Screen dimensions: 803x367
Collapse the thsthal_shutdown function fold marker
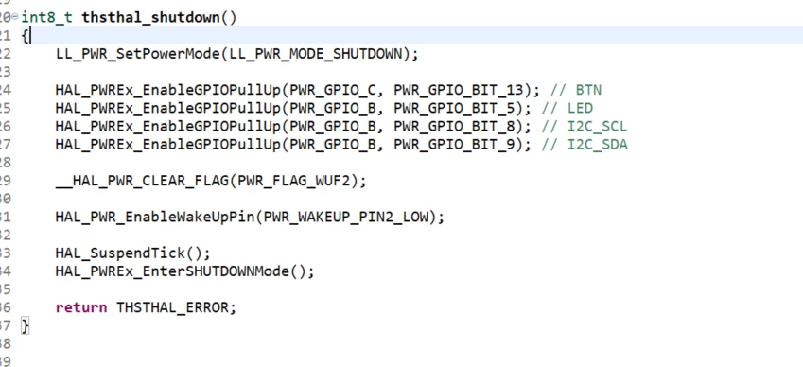click(15, 17)
